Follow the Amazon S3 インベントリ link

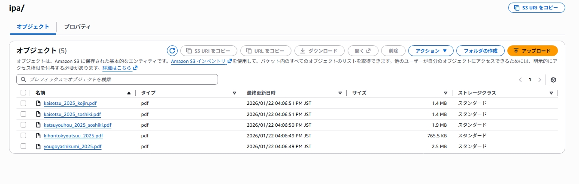click(198, 61)
